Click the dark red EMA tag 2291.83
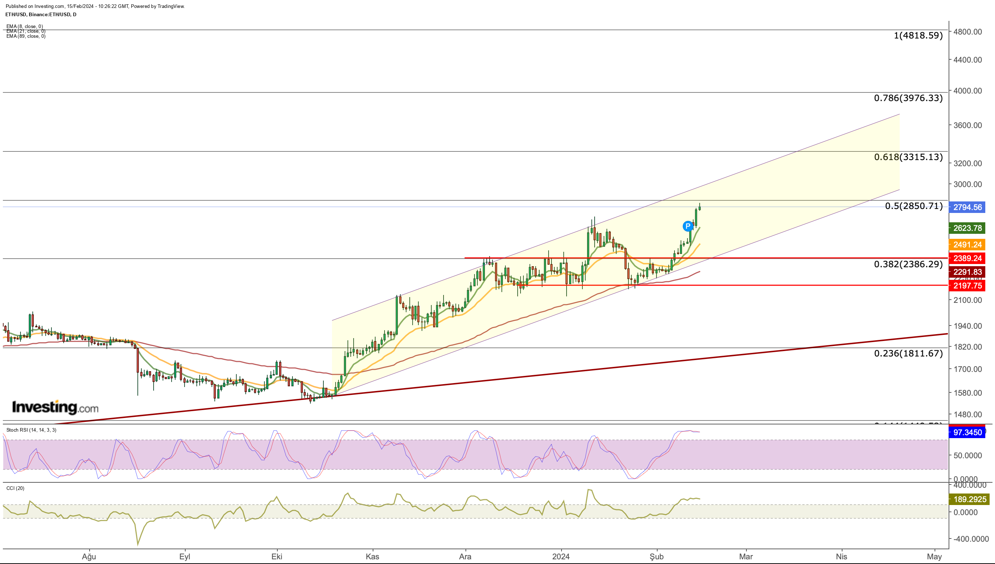The image size is (995, 564). click(x=967, y=272)
